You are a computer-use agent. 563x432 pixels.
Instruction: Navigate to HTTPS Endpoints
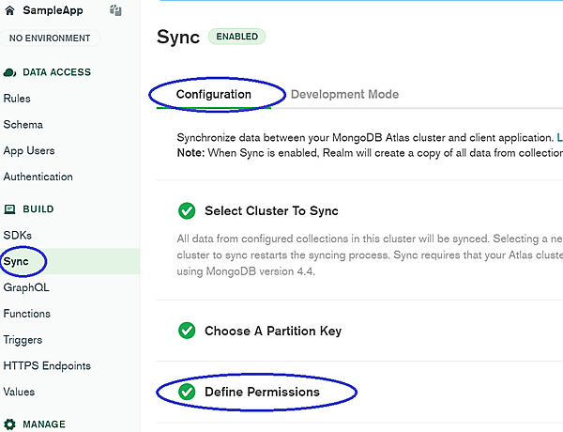pyautogui.click(x=47, y=366)
